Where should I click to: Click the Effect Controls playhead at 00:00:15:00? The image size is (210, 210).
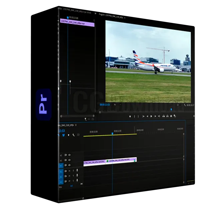tap(68, 18)
